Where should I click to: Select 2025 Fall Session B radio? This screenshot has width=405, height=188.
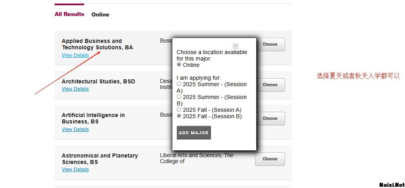pyautogui.click(x=179, y=116)
